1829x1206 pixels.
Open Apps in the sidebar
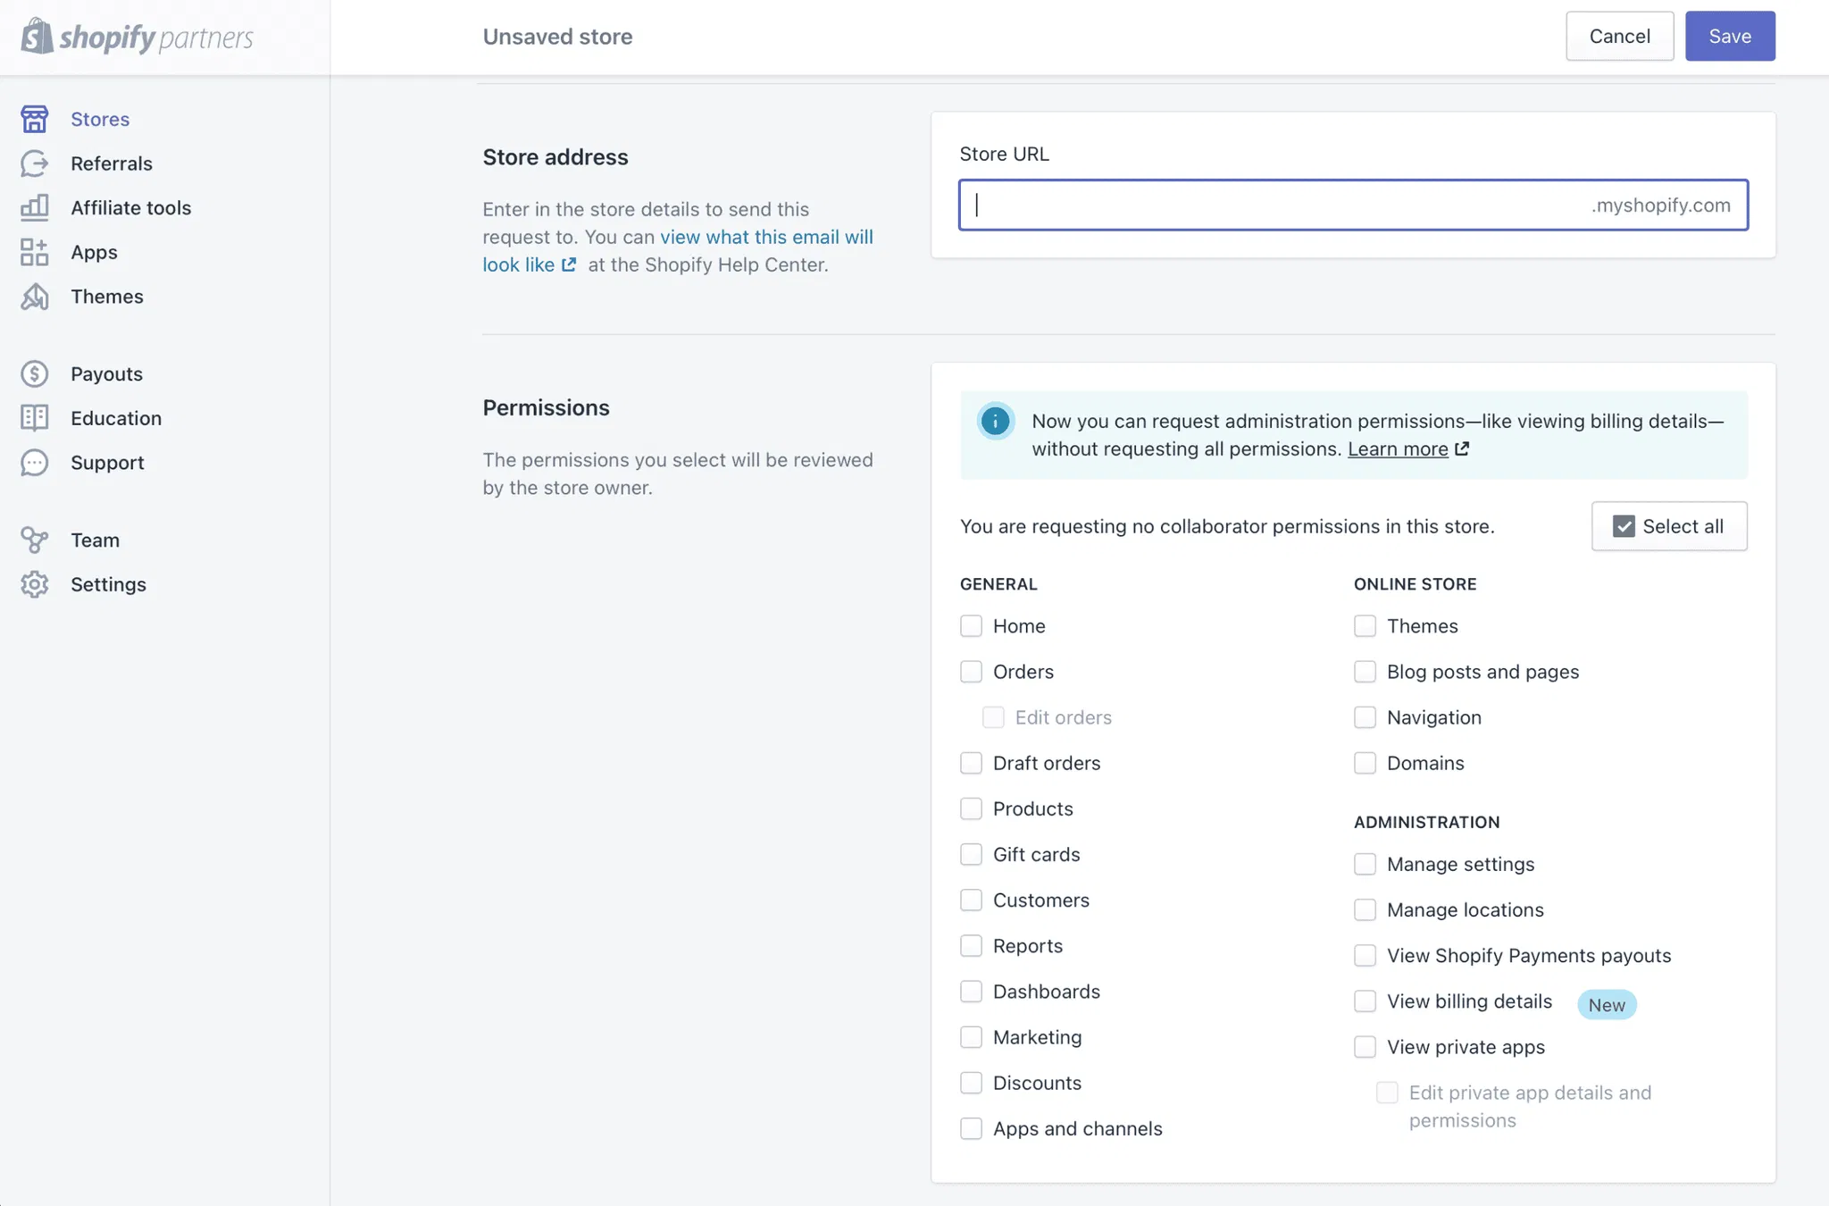[x=94, y=252]
